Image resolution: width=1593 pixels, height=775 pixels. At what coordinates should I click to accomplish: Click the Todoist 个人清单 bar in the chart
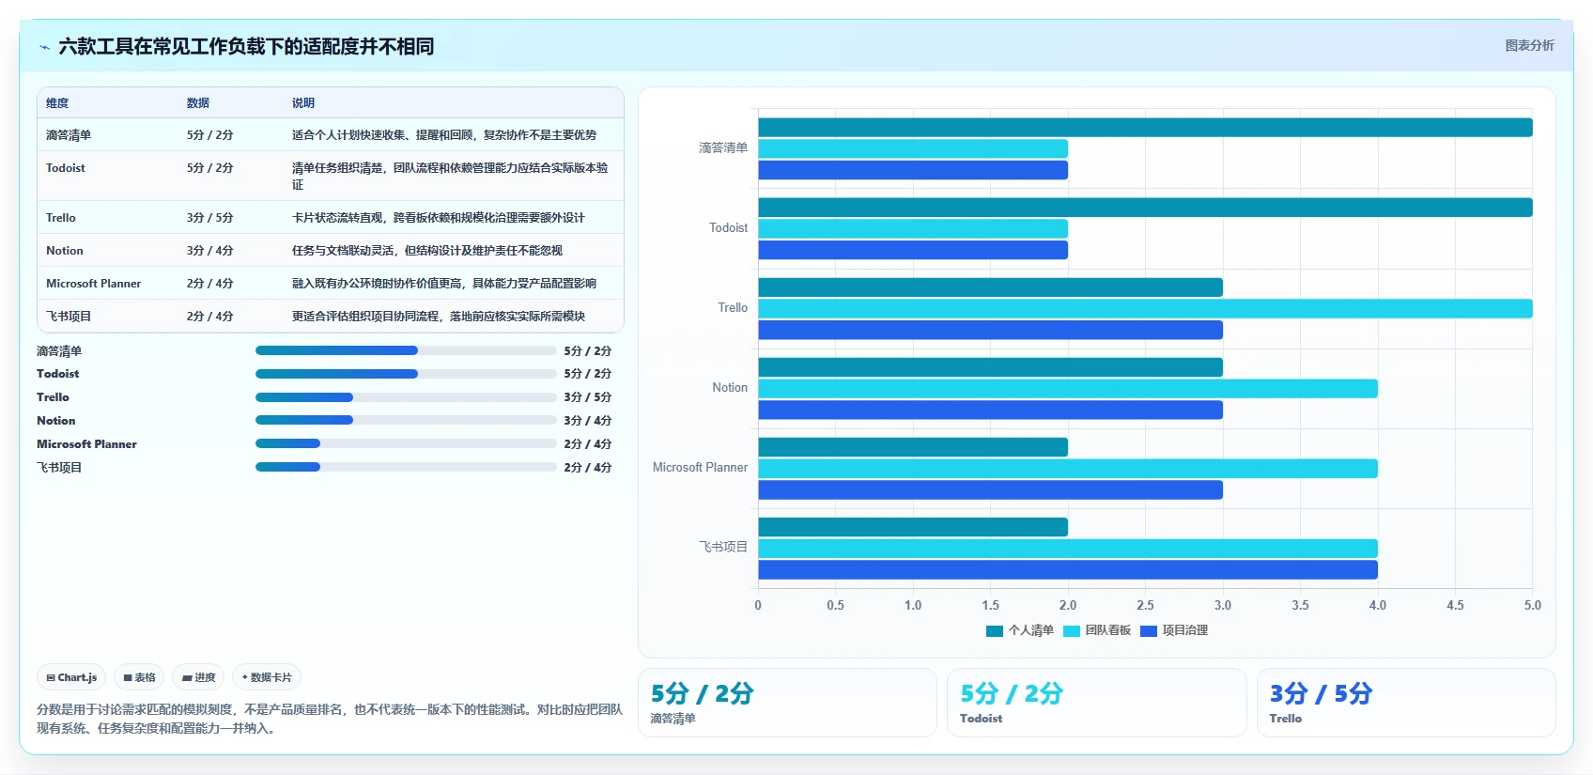(1145, 208)
